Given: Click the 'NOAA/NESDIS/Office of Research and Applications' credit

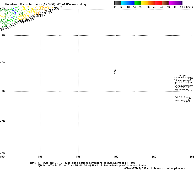Looking at the screenshot, I should pos(154,168).
